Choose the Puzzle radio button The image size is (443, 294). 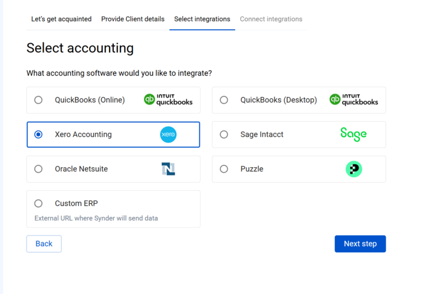click(224, 169)
